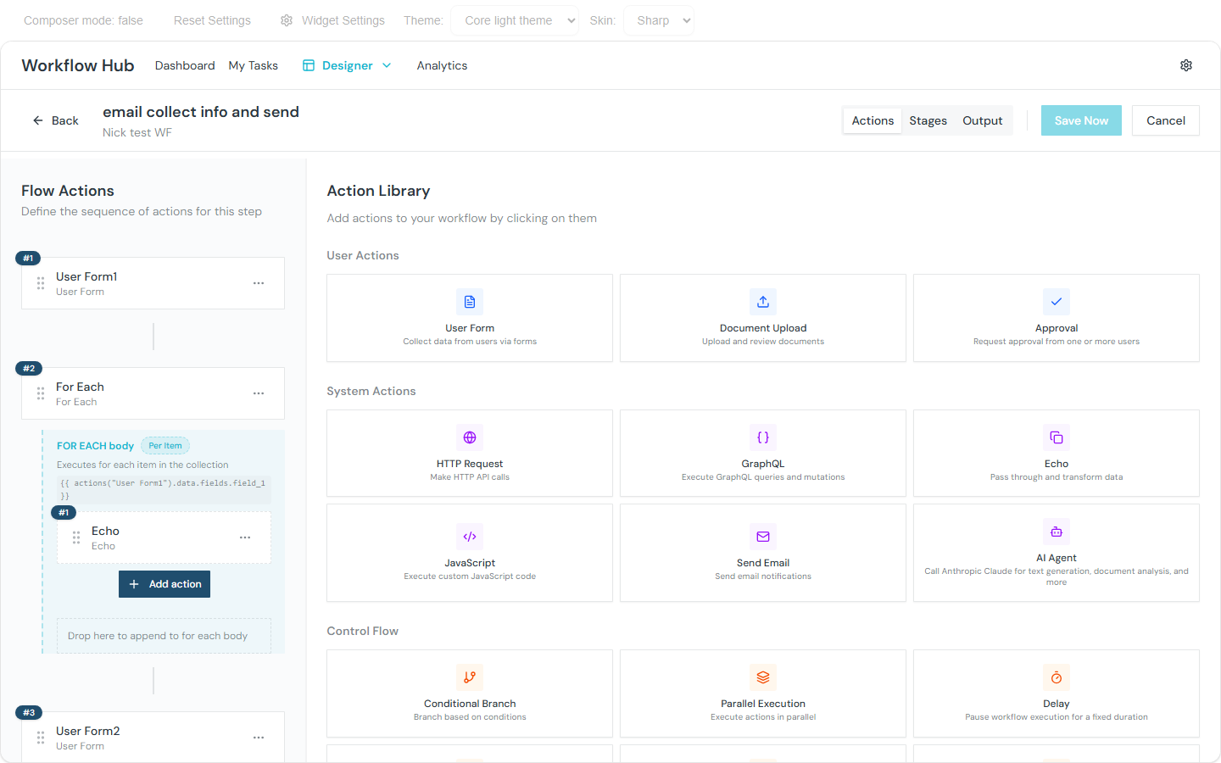Click the Collect data from users via forms text
The height and width of the screenshot is (763, 1221).
click(x=470, y=342)
